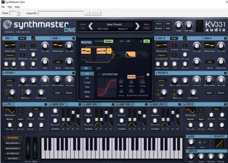This screenshot has width=228, height=163.
Task: Toggle the Filter 1 Acid button
Action: tap(58, 93)
